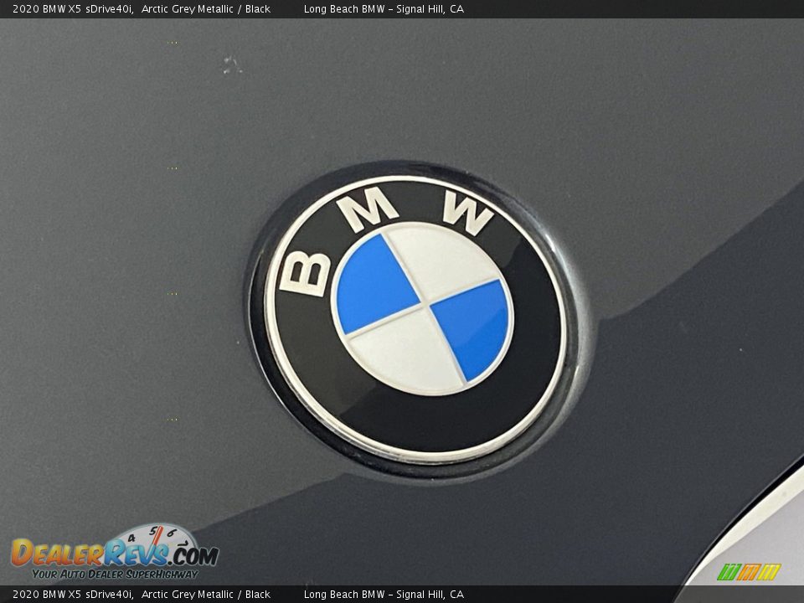Click 'Arctic Grey Metallic / Black' bottom caption
804x603 pixels.
coord(206,595)
